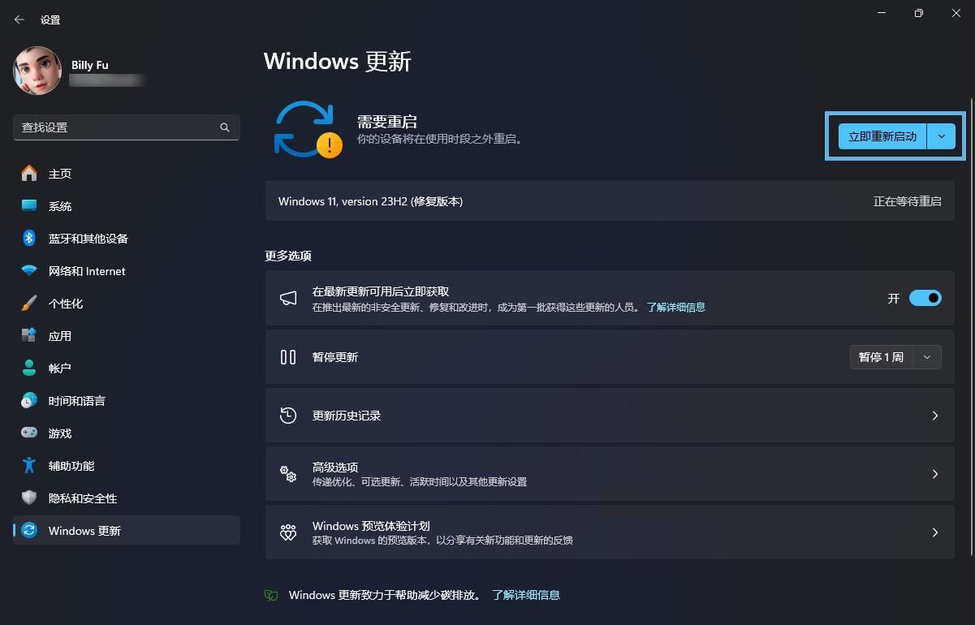Image resolution: width=975 pixels, height=625 pixels.
Task: Click the Bluetooth icon for 蓝牙和其他设备
Action: tap(29, 238)
